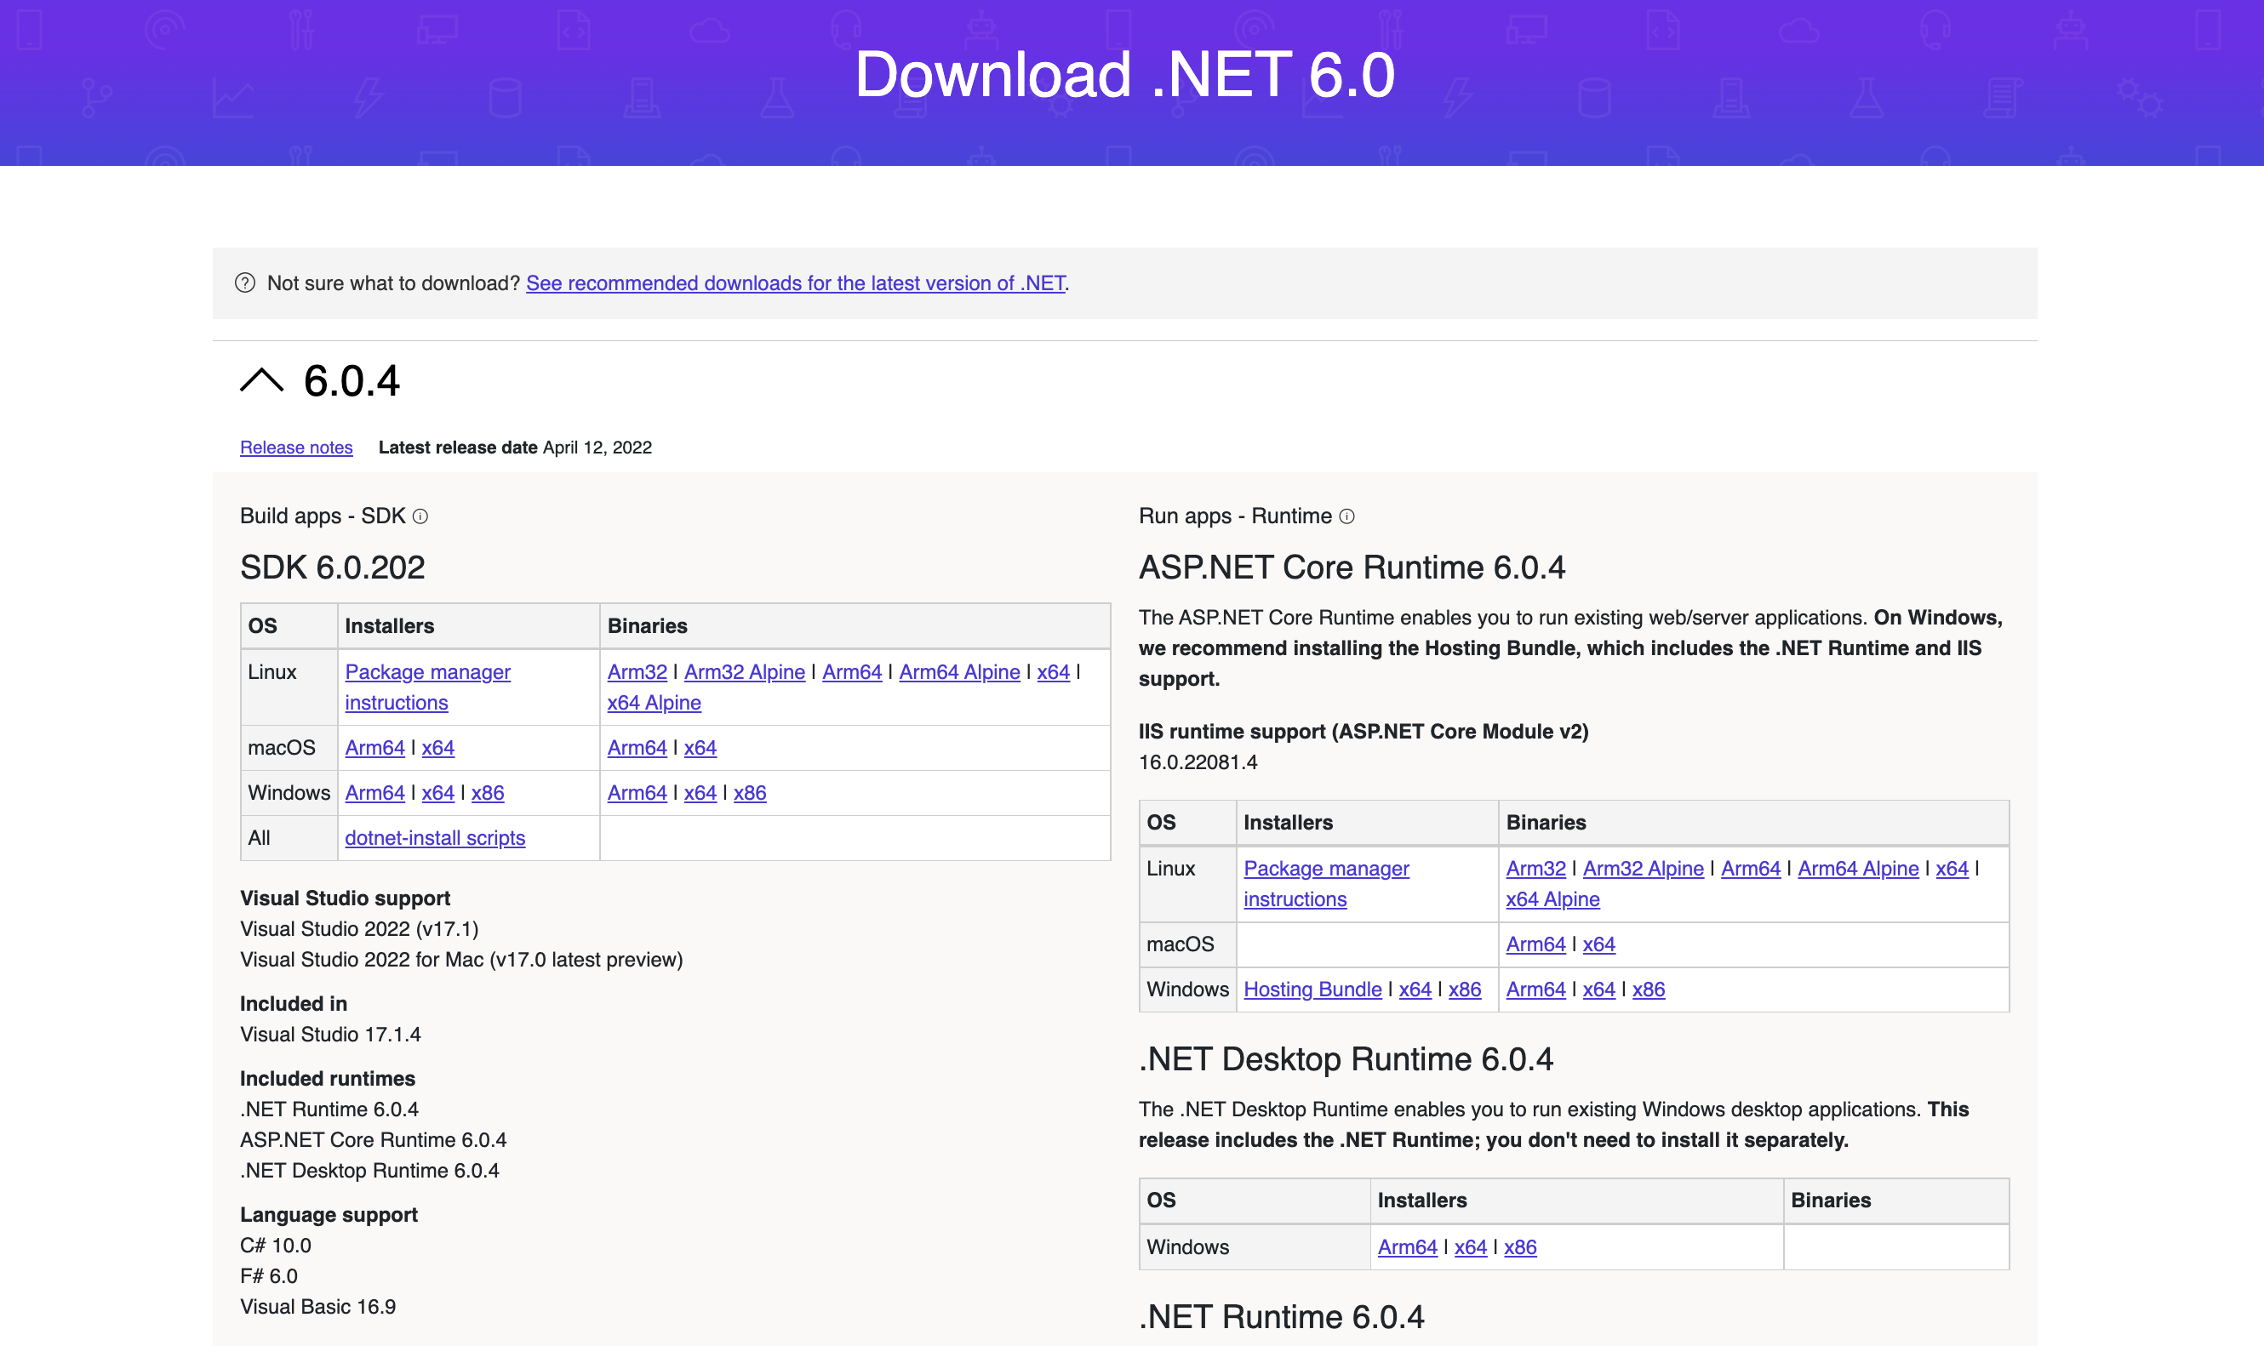Open ASP.NET Core Linux Package manager instructions

click(1326, 883)
